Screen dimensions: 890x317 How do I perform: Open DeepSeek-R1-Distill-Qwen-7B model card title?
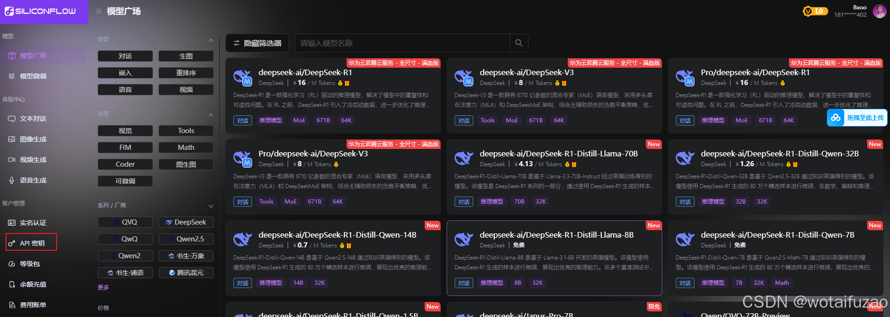coord(778,235)
